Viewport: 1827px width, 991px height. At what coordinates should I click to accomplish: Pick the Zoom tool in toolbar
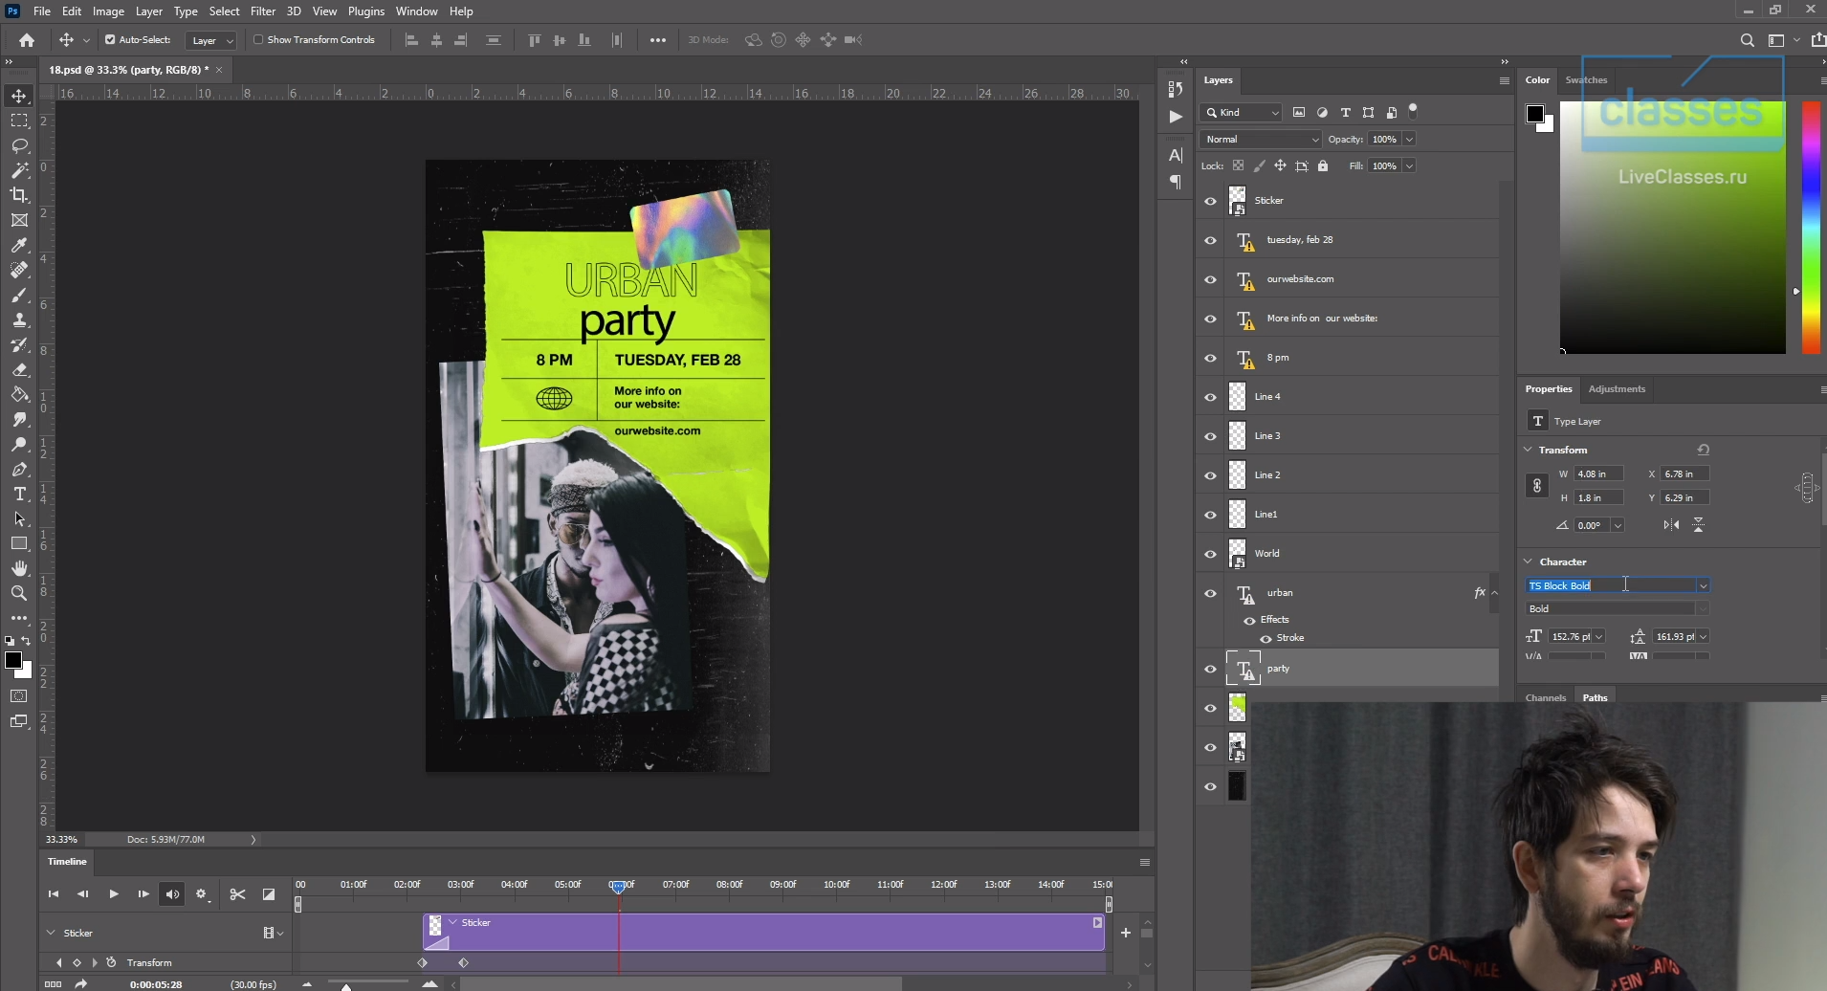click(19, 594)
